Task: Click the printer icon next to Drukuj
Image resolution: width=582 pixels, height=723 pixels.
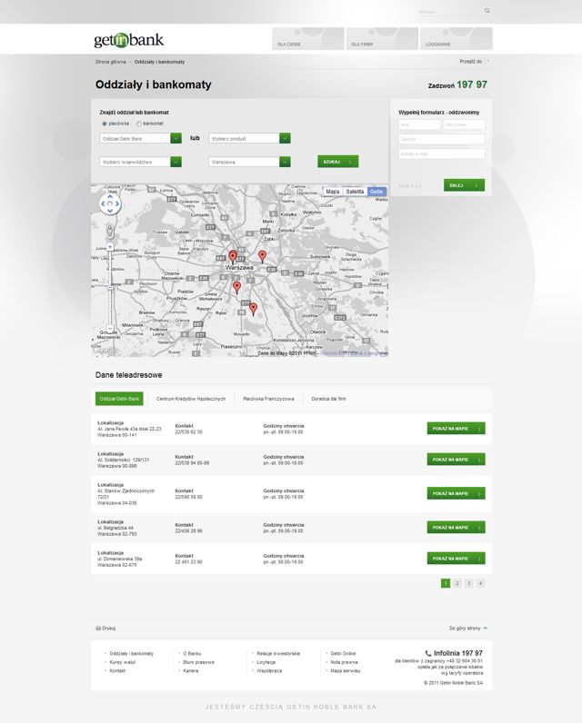Action: [x=98, y=628]
